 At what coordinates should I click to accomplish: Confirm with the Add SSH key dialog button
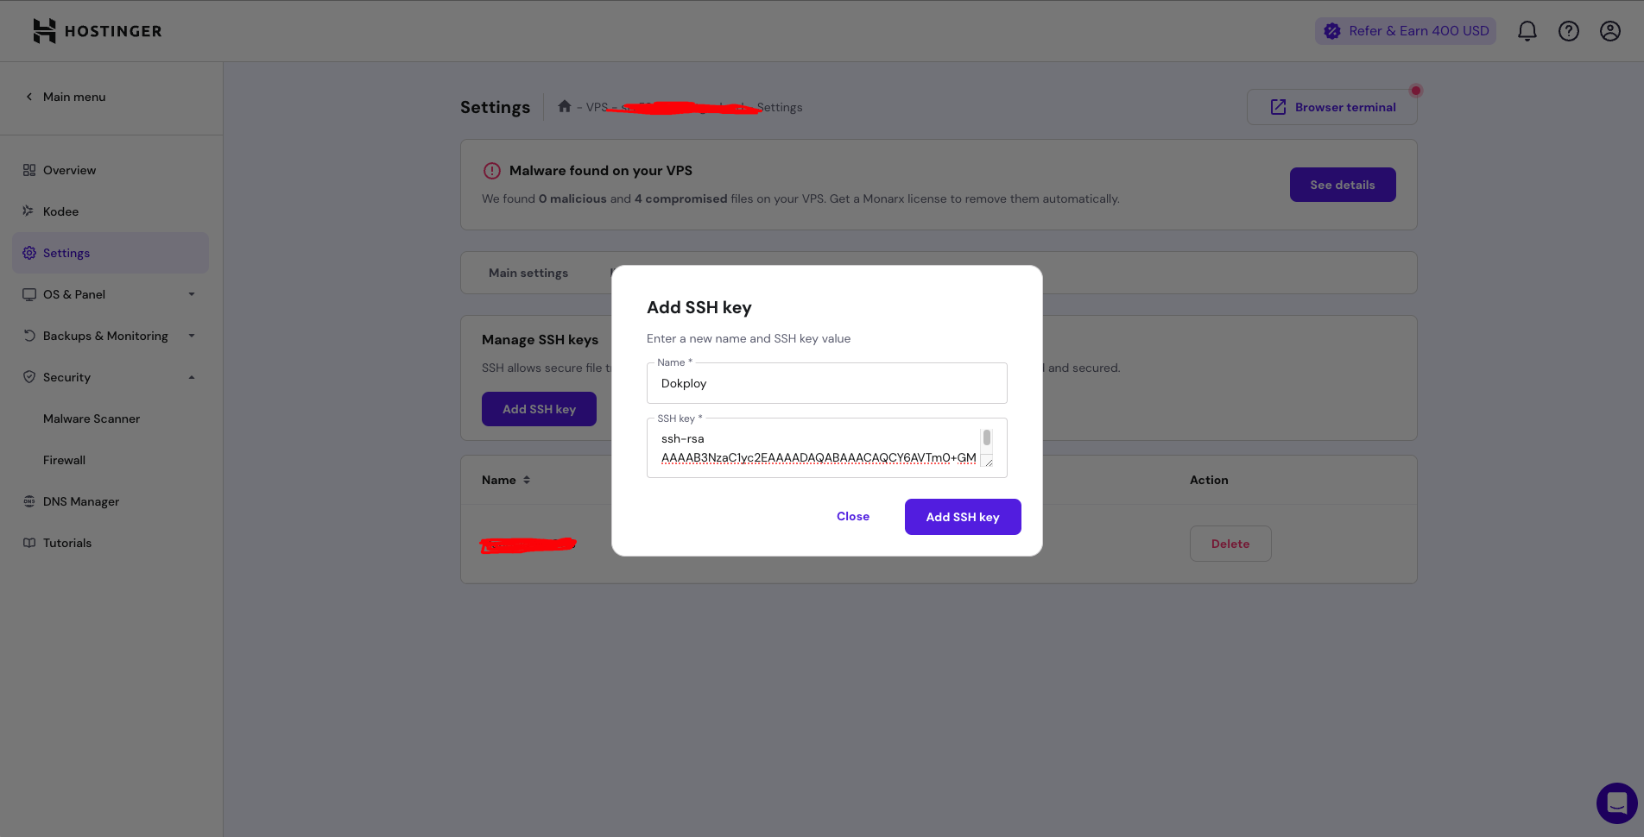click(x=962, y=517)
